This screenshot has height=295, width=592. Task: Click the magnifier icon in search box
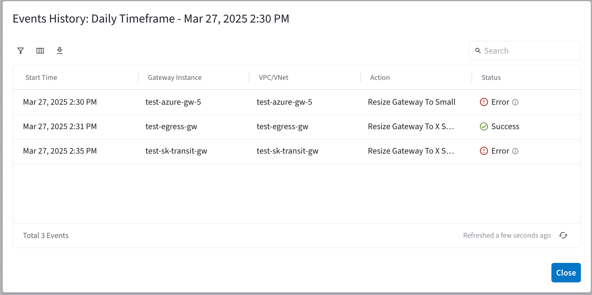(x=478, y=51)
